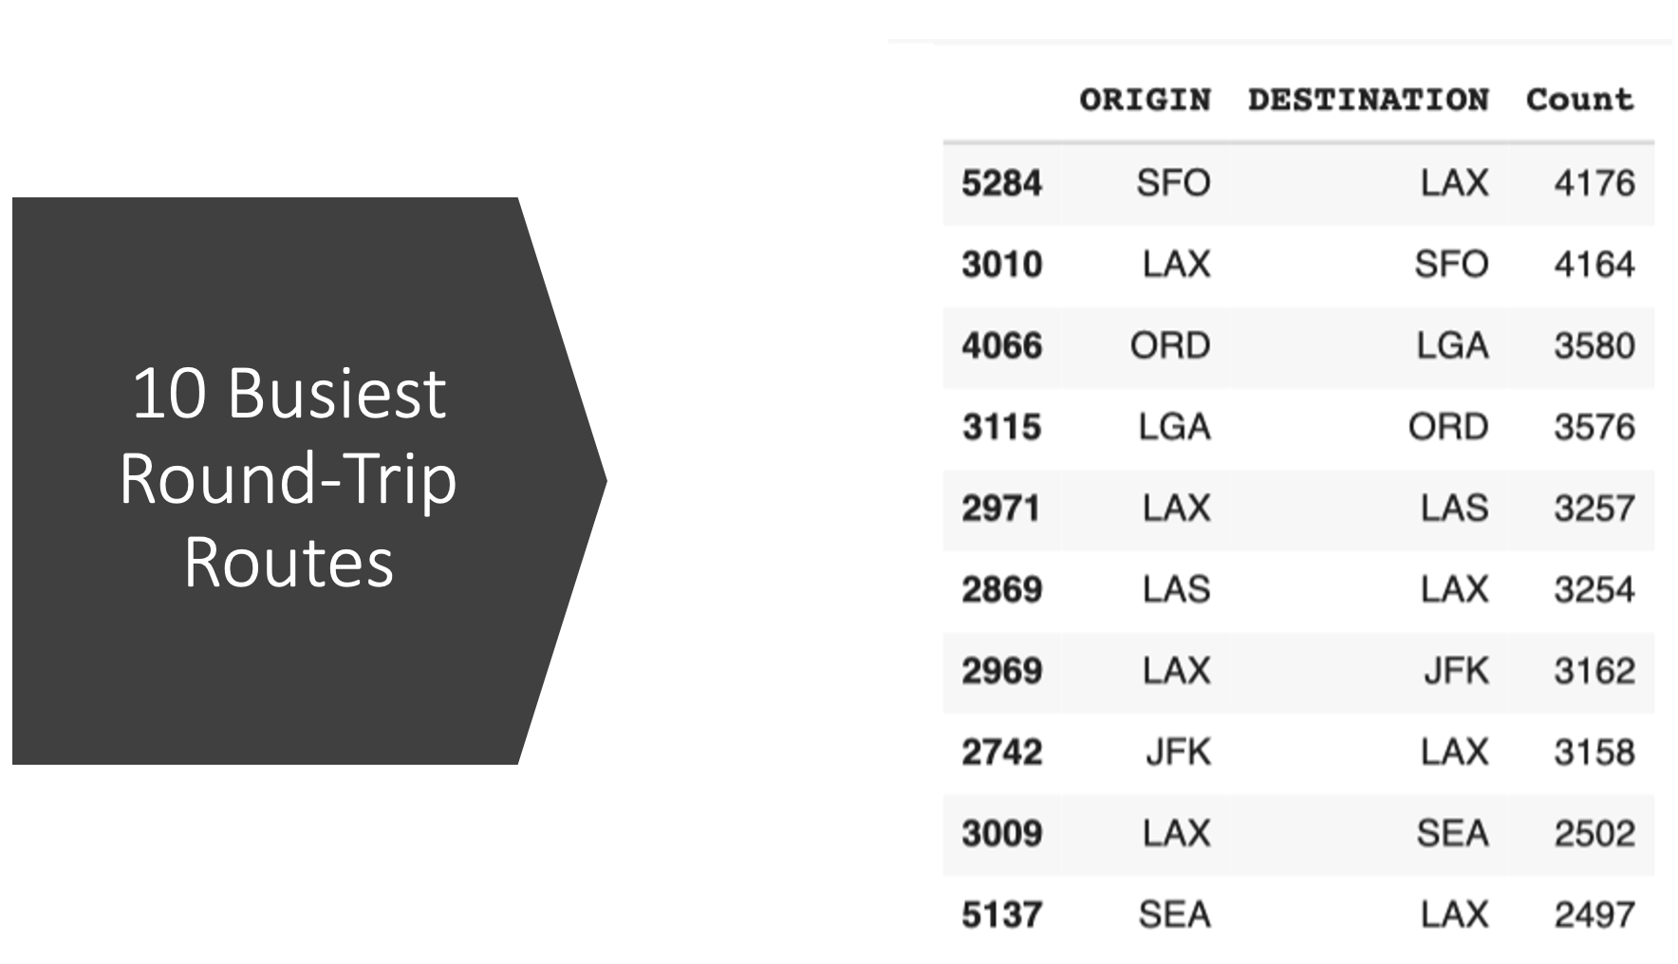The width and height of the screenshot is (1678, 964).
Task: Select count value 4176
Action: [x=1594, y=183]
